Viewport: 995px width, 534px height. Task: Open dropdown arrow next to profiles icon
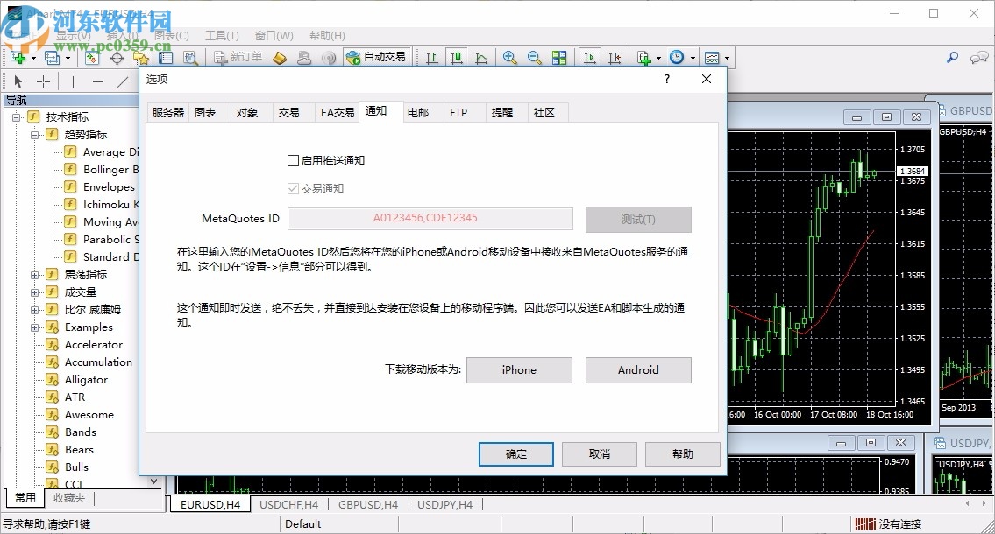[68, 59]
